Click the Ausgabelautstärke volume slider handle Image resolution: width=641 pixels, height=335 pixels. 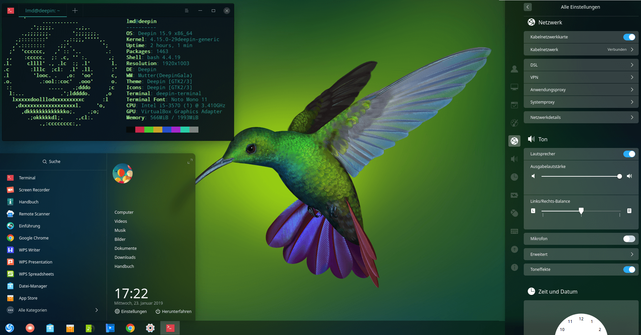620,176
